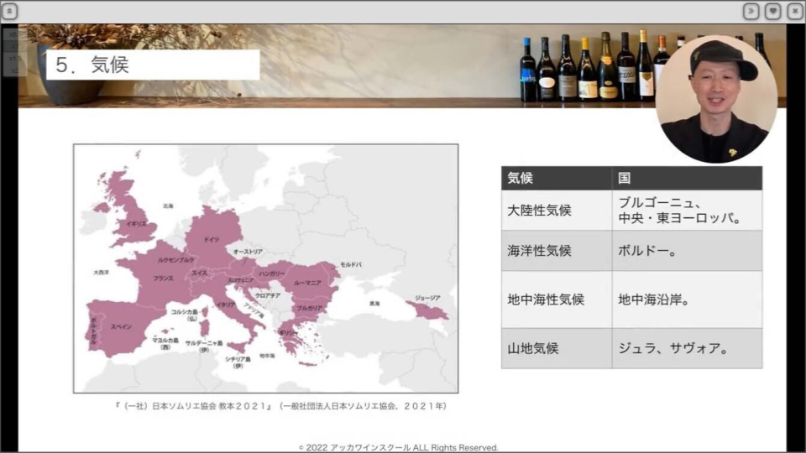Click the double-chevron collapse button at top left
The image size is (806, 453).
(x=10, y=11)
